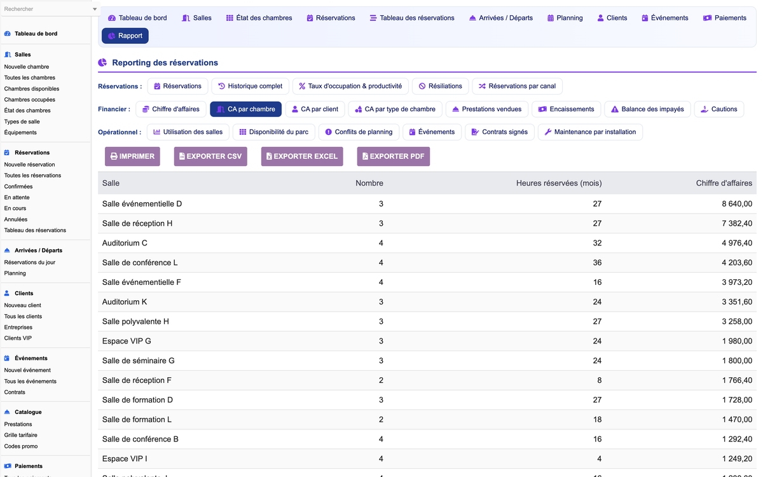Screen dimensions: 763x477
Task: Open Balance des impayés report
Action: (647, 109)
